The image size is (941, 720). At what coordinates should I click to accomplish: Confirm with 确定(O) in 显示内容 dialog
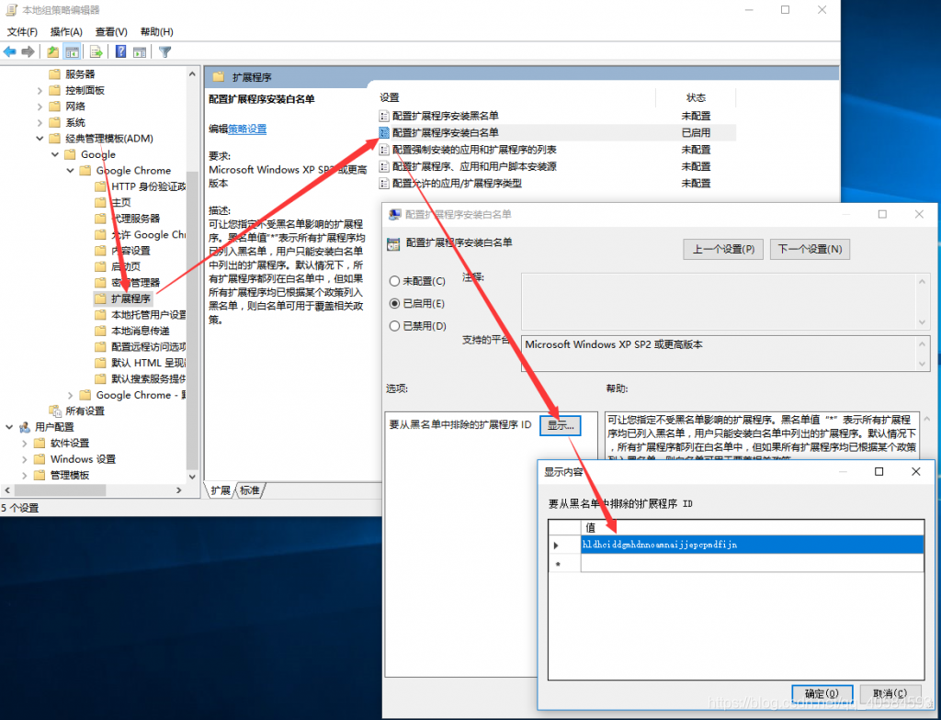[x=822, y=693]
